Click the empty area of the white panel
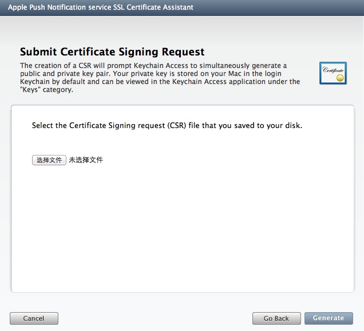 pos(183,229)
